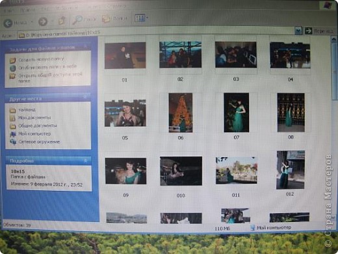
Task: Collapse the file and folder tasks panel
Action: click(x=85, y=46)
